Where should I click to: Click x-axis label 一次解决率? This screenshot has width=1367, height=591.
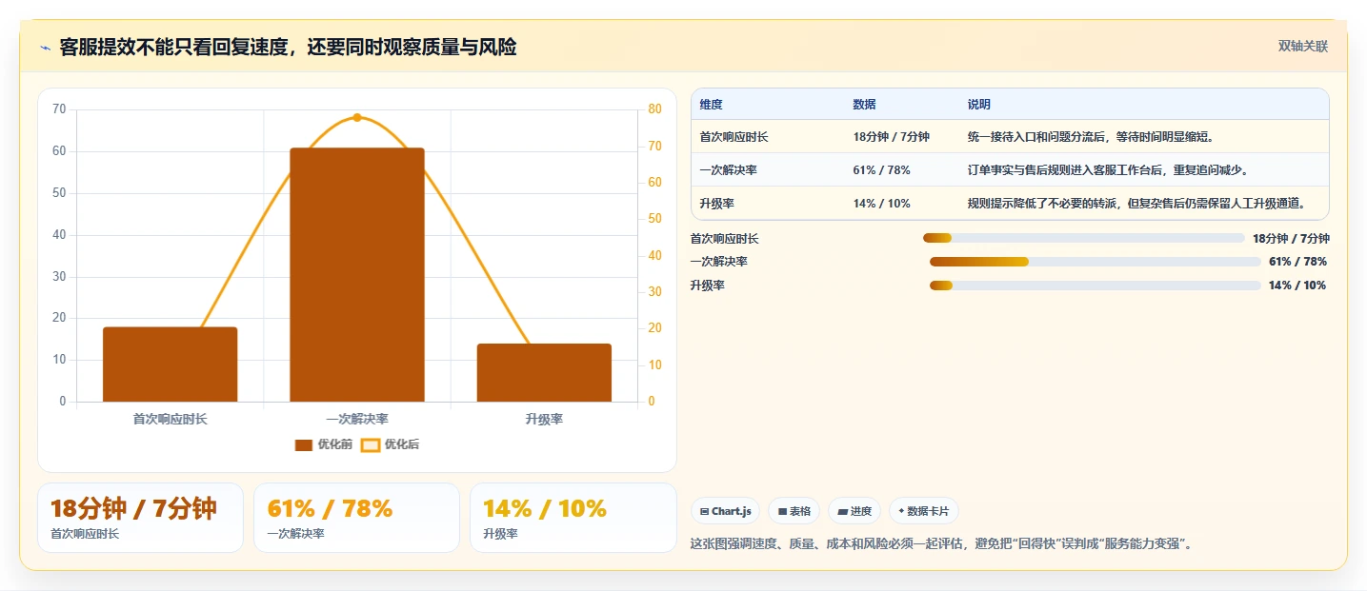tap(357, 419)
